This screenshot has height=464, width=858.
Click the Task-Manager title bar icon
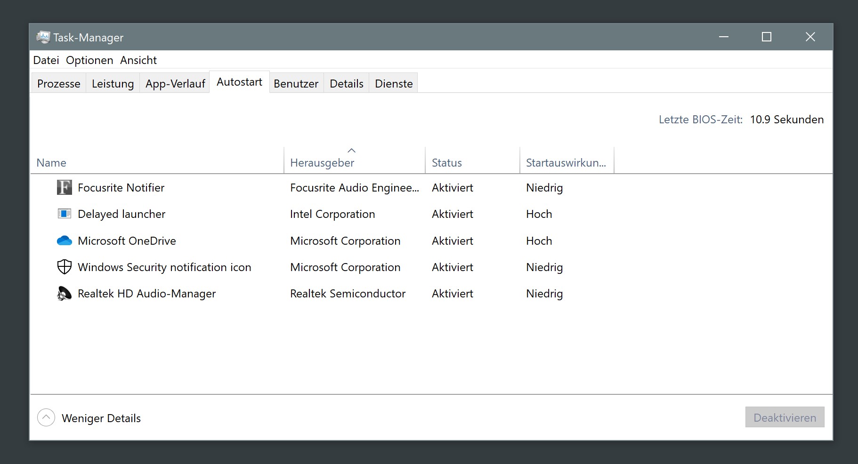(x=43, y=37)
